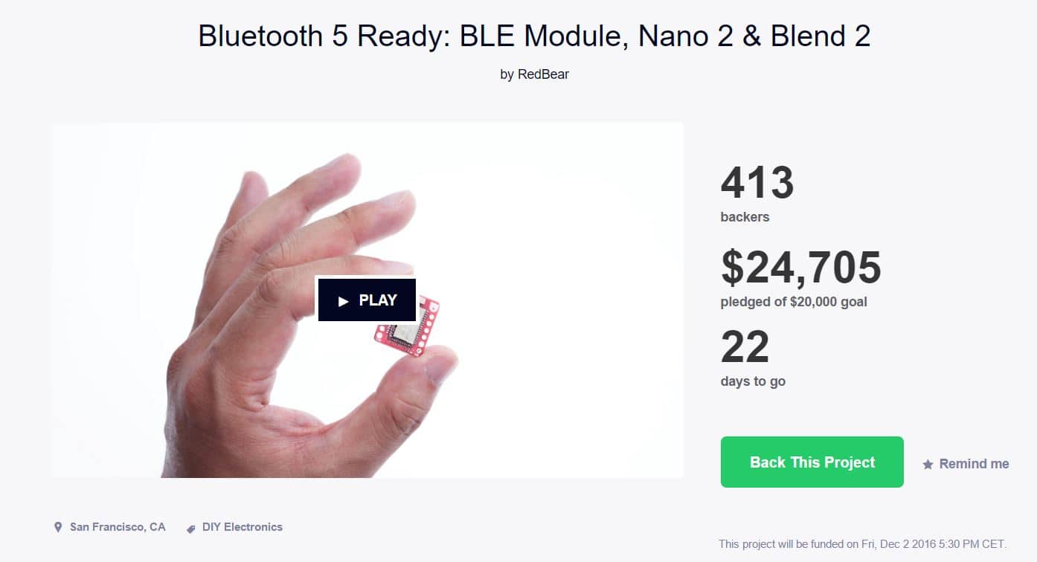Click the funding deadline note text
1037x562 pixels.
(862, 544)
